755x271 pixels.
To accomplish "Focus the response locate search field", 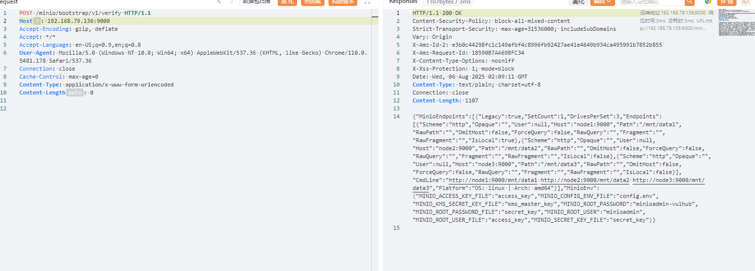I will [650, 2].
